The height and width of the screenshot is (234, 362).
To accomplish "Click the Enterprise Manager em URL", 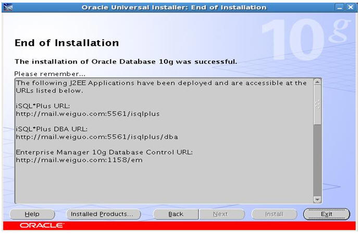I will 79,160.
